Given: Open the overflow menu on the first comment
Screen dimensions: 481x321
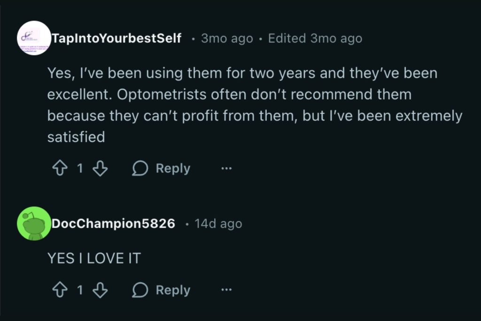Looking at the screenshot, I should (x=226, y=168).
